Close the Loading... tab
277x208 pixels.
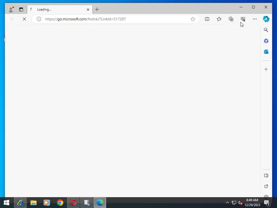tap(88, 9)
